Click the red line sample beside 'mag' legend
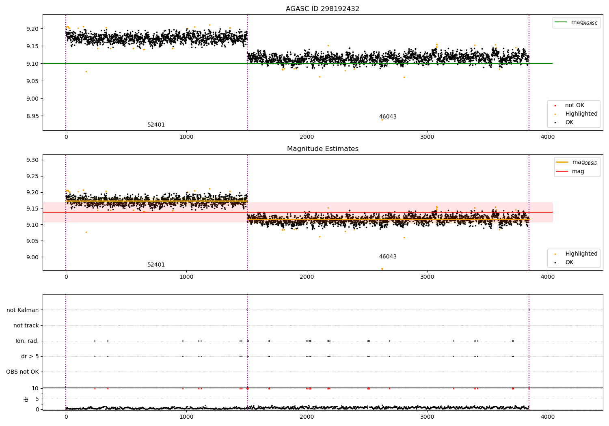 click(x=562, y=172)
